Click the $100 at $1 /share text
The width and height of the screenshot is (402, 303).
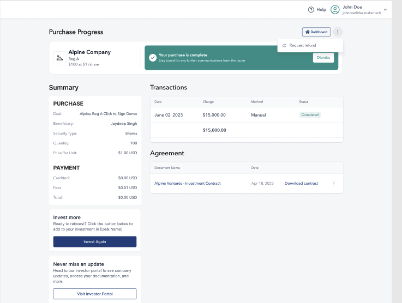[83, 64]
